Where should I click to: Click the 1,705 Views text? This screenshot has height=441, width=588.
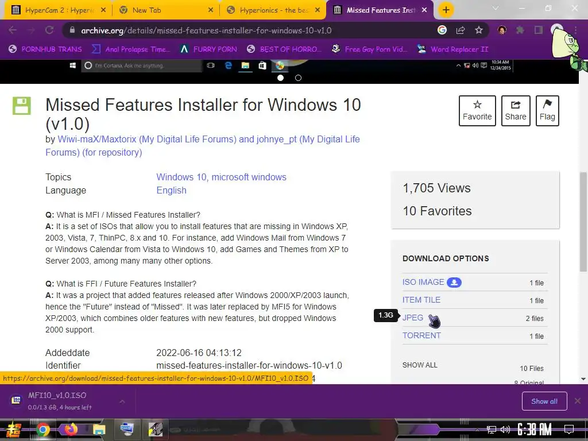(436, 188)
